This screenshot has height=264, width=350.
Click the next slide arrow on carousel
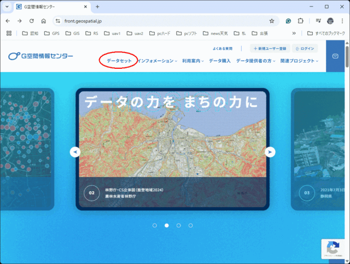(270, 152)
